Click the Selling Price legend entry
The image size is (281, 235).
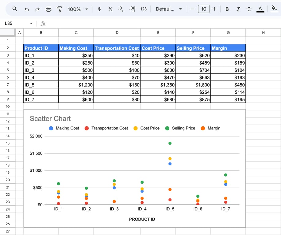(180, 128)
